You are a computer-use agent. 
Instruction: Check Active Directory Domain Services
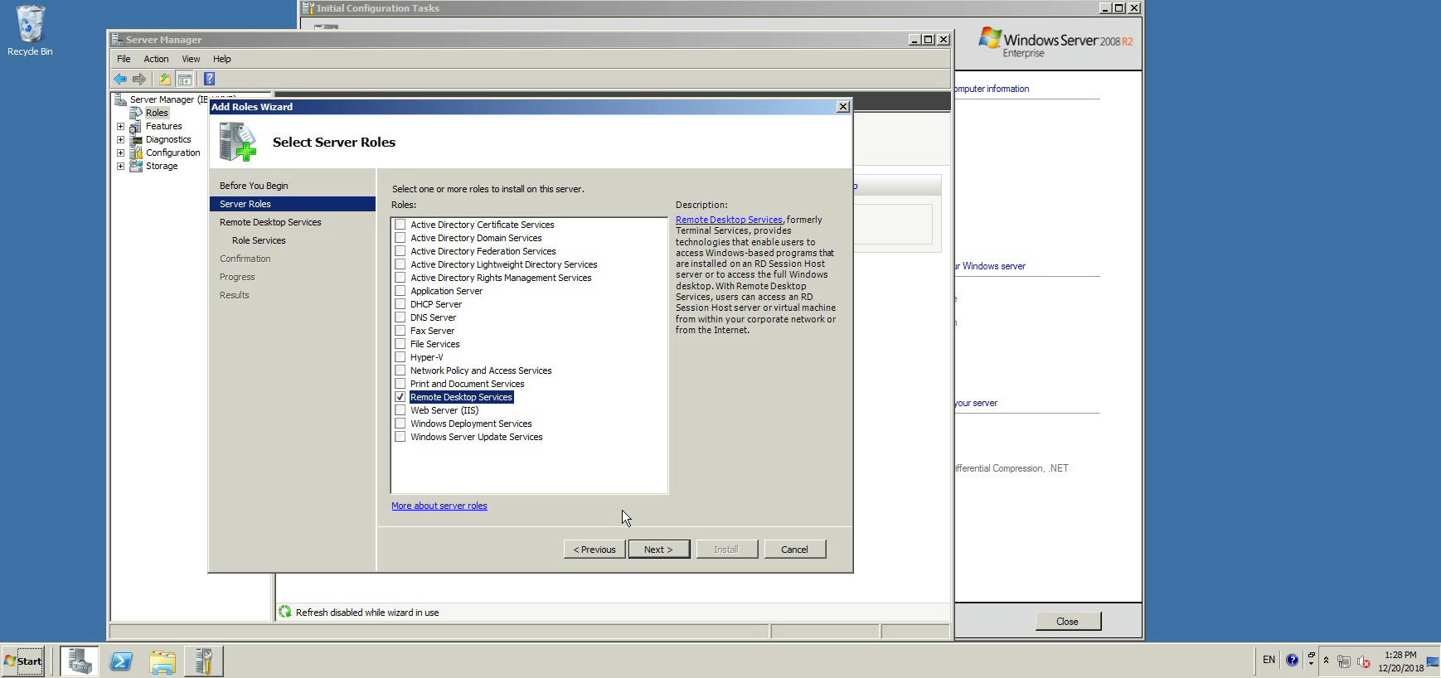pos(400,238)
